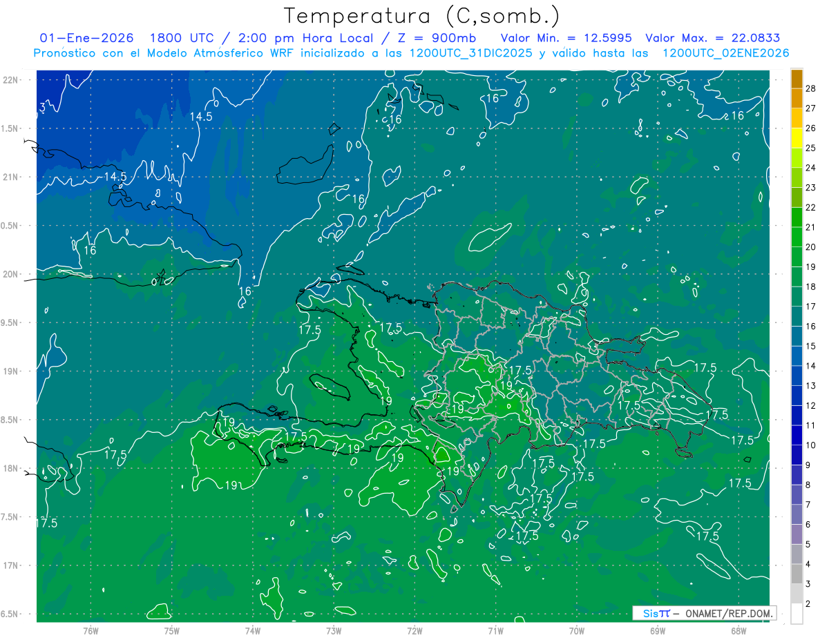Click the color scale label "4"

809,564
